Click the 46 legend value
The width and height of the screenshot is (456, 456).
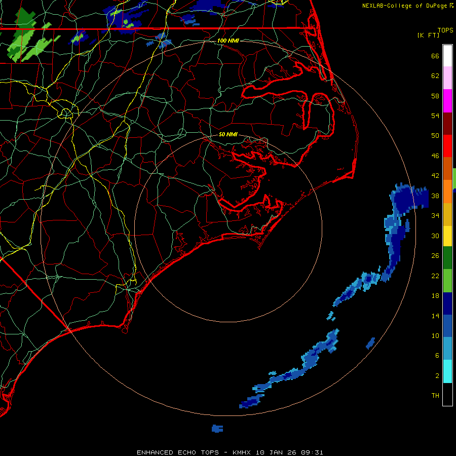[x=435, y=156]
